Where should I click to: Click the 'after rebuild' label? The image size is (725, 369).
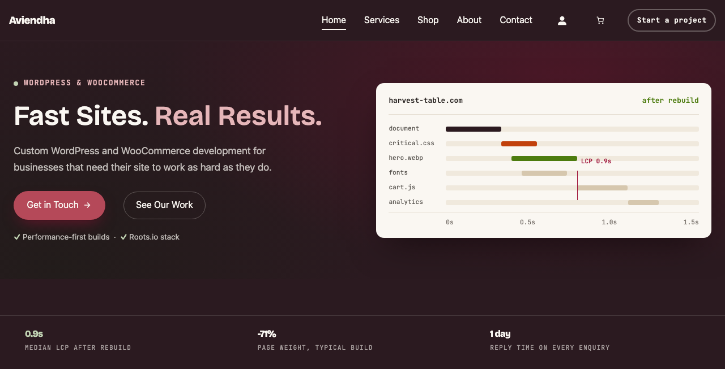[x=670, y=101]
